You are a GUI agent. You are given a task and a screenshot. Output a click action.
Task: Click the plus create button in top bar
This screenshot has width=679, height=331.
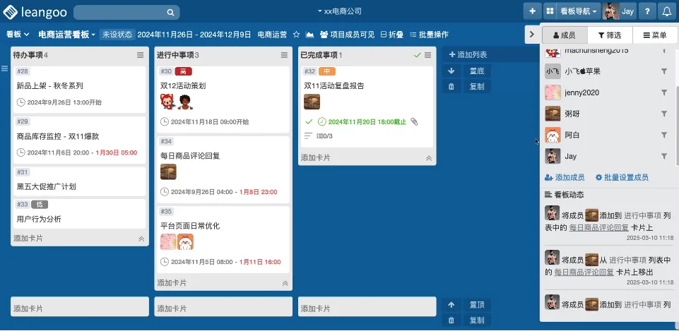point(533,11)
